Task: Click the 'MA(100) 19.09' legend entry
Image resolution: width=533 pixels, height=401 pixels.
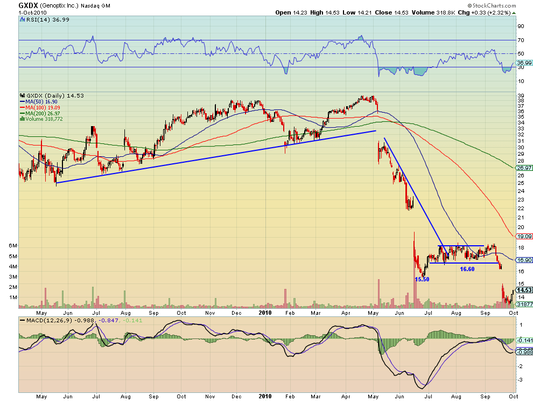Action: (x=43, y=108)
